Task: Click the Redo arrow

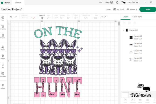Action: click(x=16, y=17)
